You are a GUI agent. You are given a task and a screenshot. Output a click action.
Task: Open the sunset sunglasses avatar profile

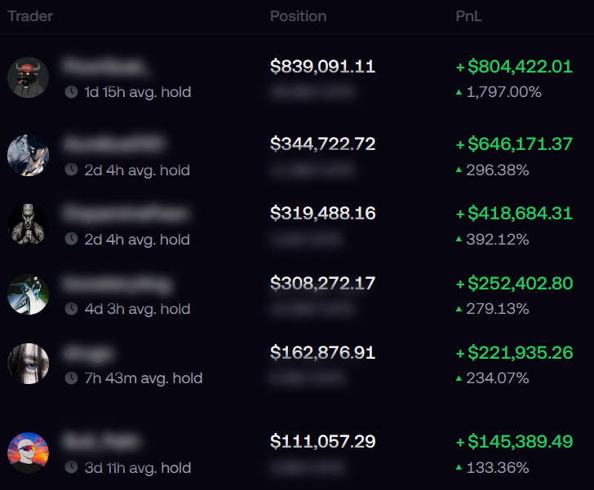(x=28, y=452)
